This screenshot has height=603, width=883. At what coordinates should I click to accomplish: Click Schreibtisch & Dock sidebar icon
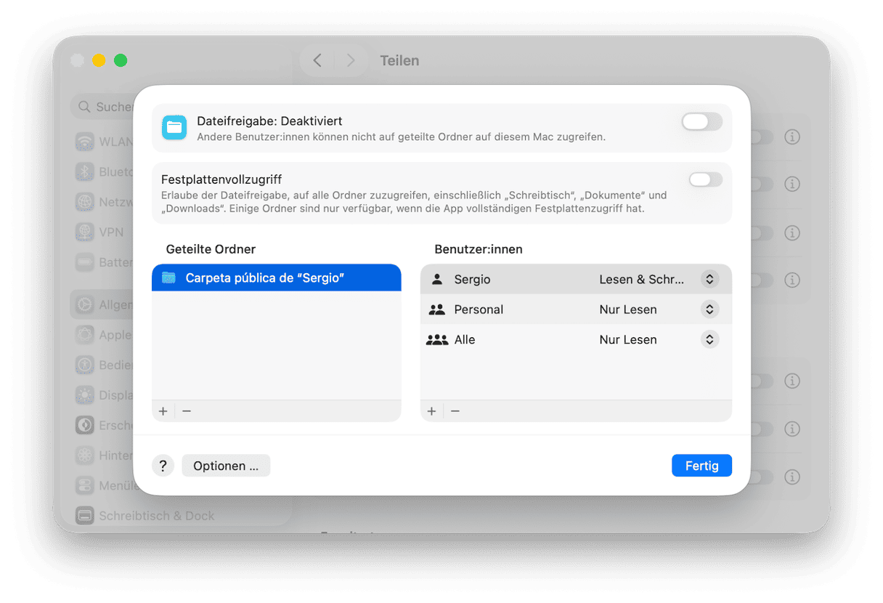(x=85, y=516)
